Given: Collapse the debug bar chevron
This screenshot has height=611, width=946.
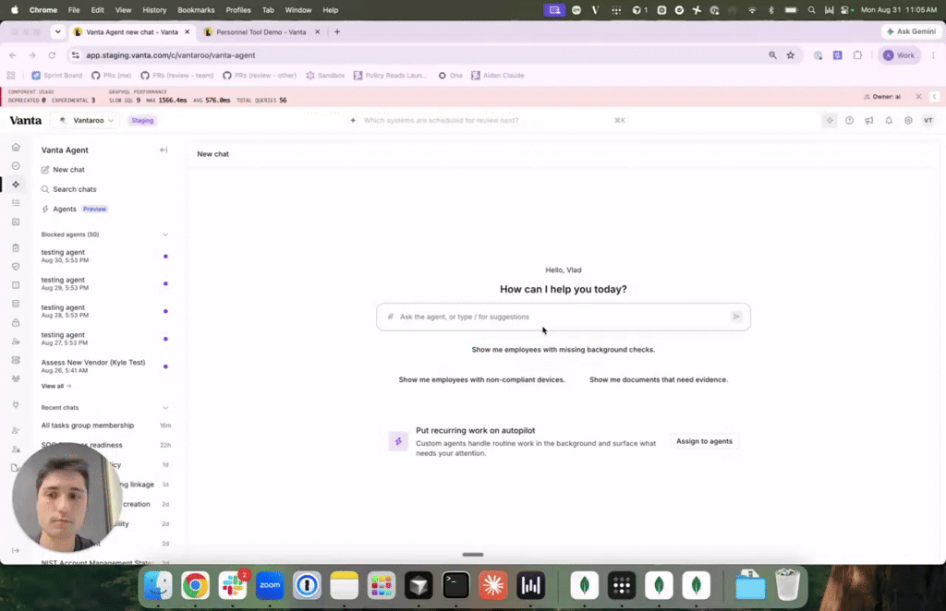Looking at the screenshot, I should [x=935, y=96].
